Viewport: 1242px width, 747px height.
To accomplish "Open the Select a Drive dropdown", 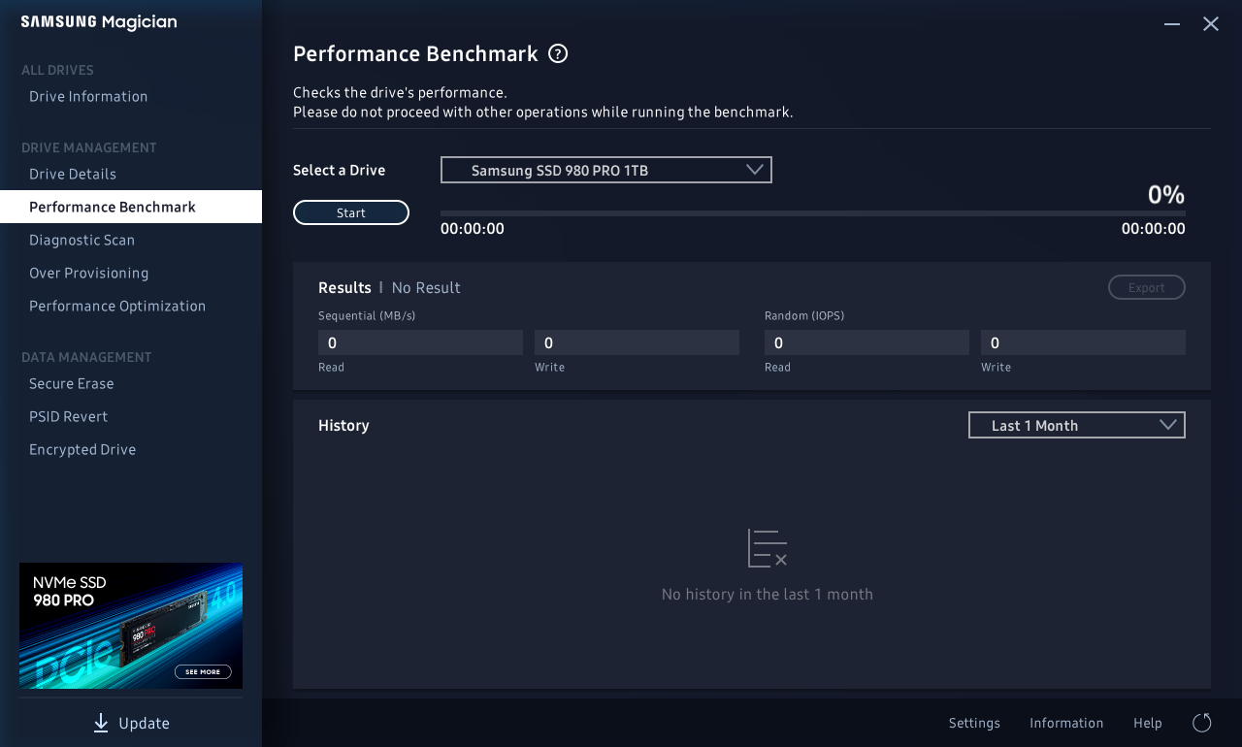I will [x=605, y=170].
